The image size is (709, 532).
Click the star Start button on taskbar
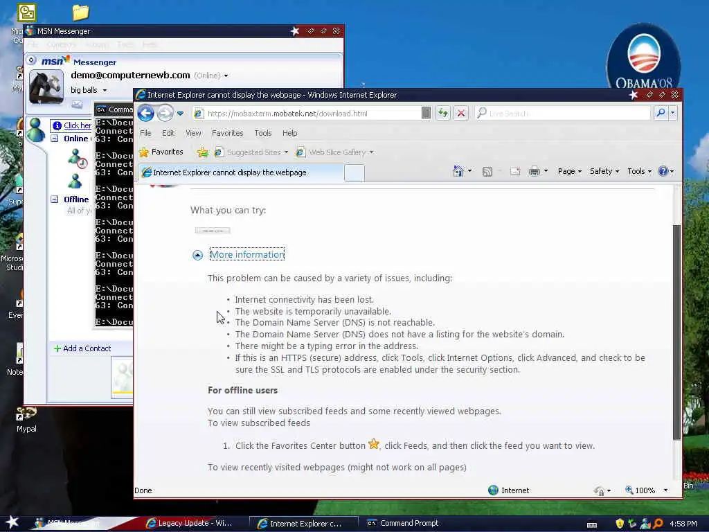(x=12, y=522)
